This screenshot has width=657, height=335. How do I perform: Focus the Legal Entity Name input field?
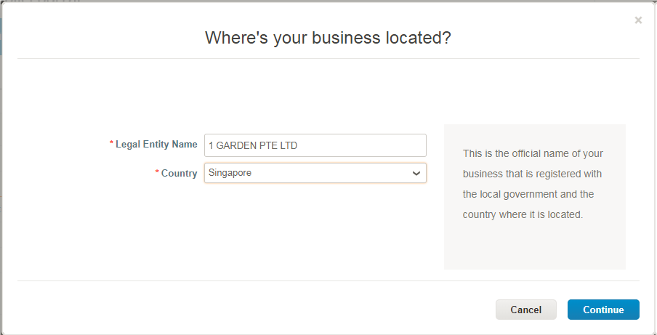[x=315, y=145]
